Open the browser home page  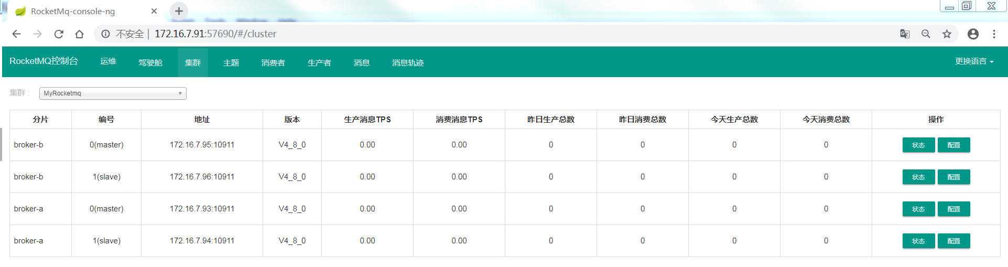click(79, 34)
